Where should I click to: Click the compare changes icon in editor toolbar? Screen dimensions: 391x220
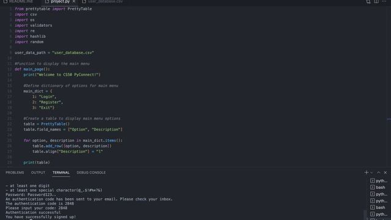tap(368, 2)
